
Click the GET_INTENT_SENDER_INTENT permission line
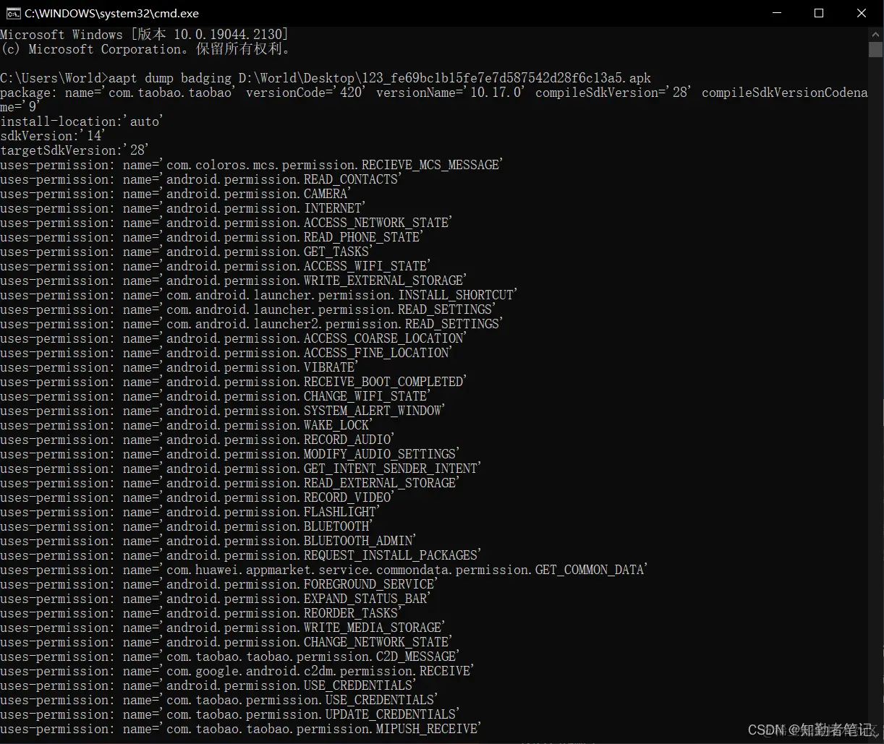(240, 469)
